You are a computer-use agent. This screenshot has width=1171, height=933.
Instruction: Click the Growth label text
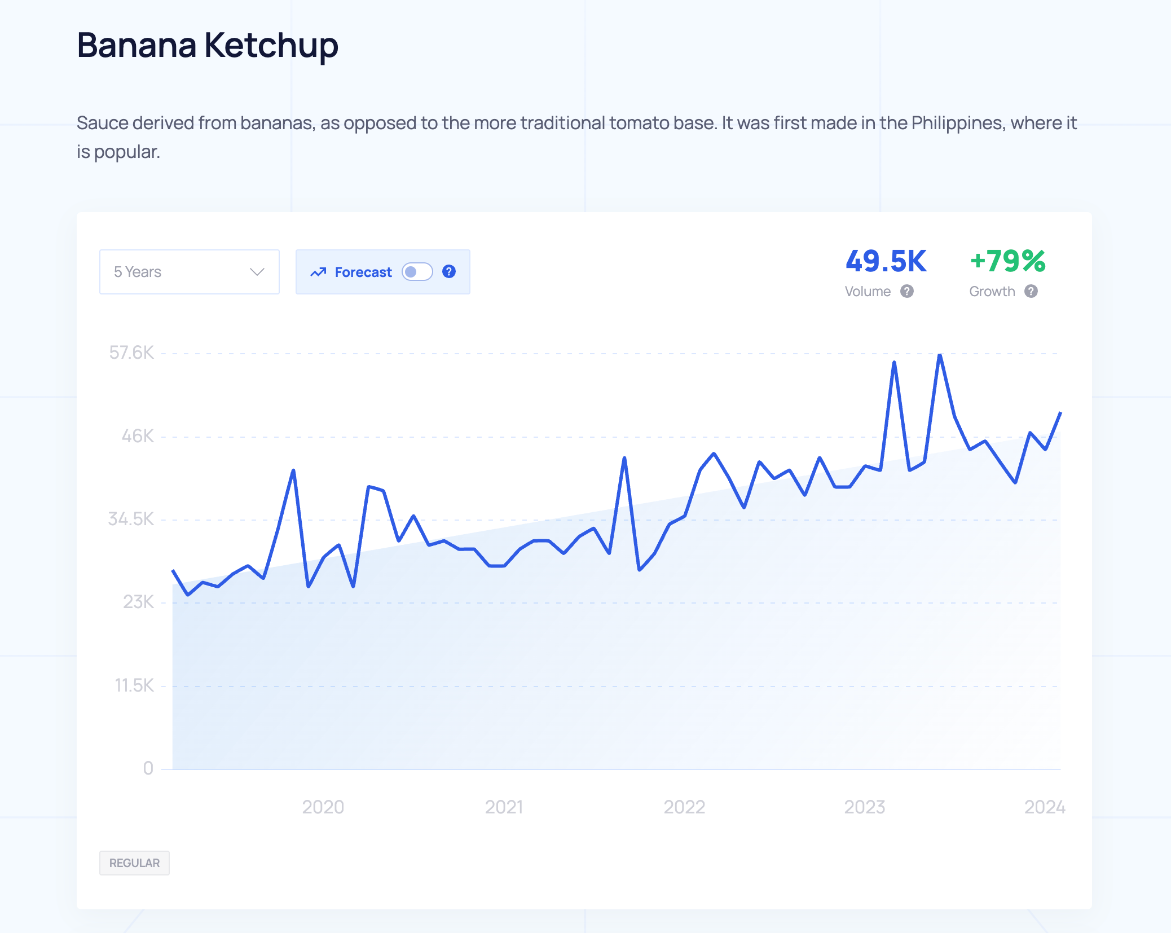992,291
